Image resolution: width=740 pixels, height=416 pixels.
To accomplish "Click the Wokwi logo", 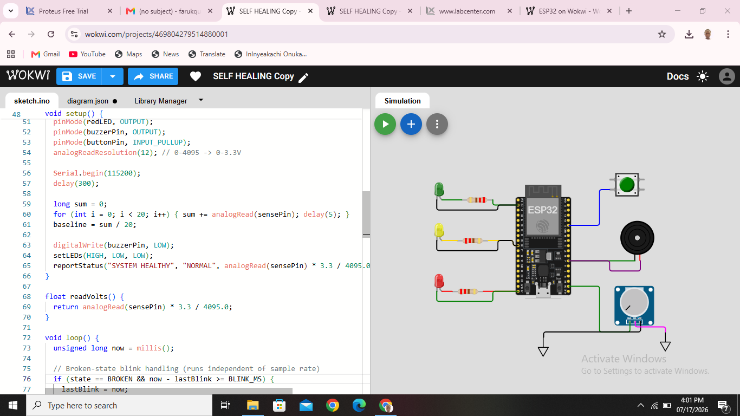I will (28, 76).
